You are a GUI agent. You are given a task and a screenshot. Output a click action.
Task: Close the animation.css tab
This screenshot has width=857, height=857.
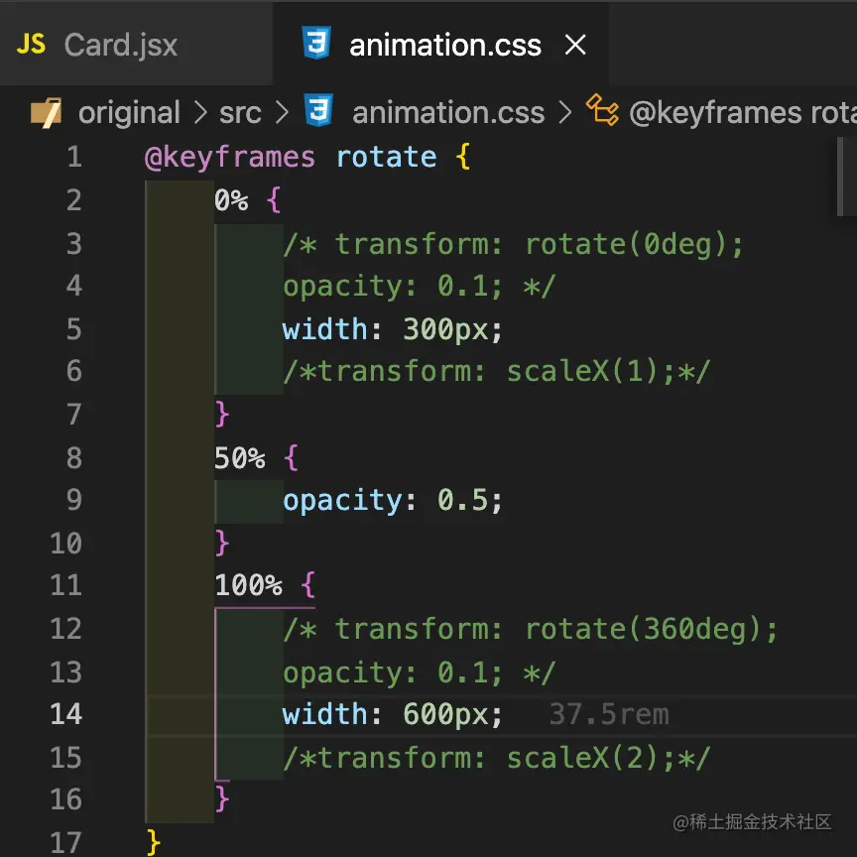point(575,46)
